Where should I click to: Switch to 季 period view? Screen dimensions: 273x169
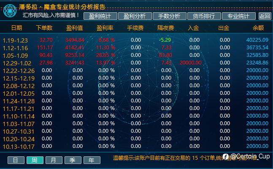pos(73,160)
